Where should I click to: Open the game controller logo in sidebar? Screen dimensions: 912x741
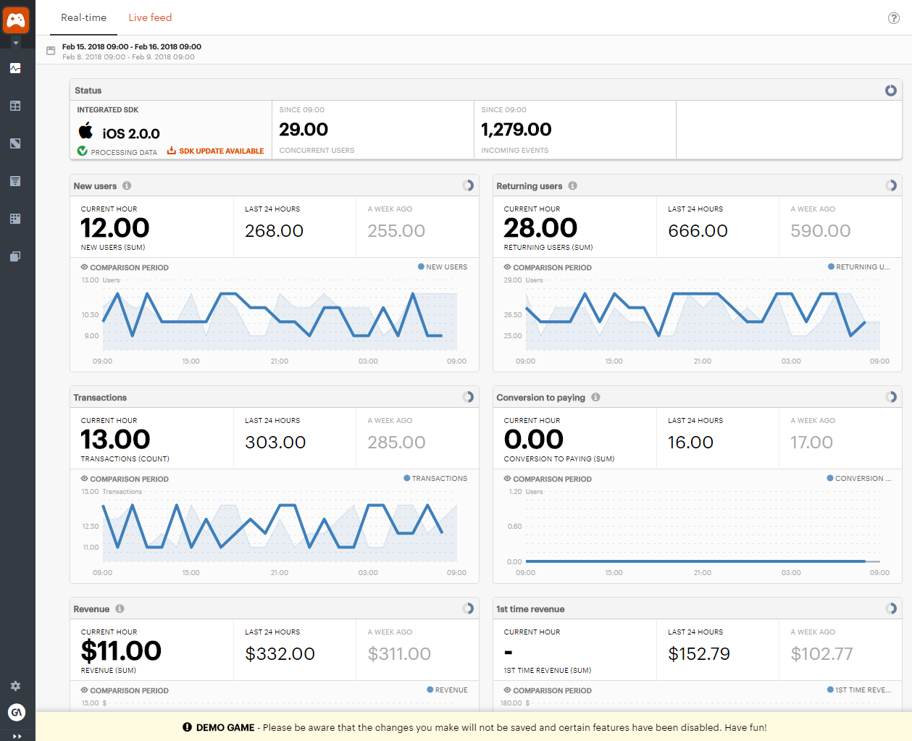coord(16,20)
